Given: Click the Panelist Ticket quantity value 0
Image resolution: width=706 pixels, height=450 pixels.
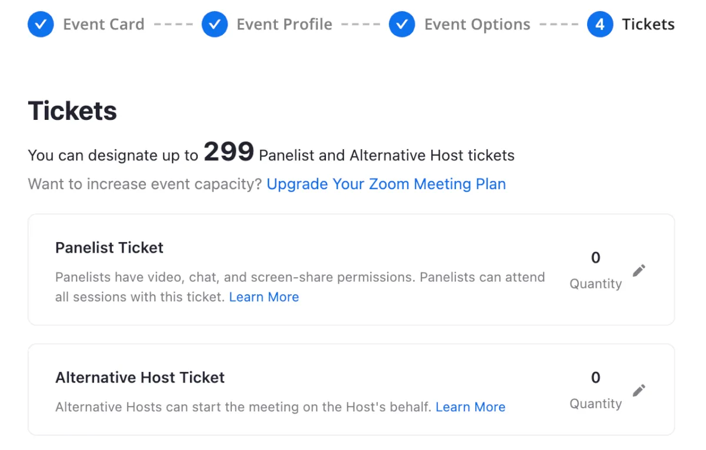Looking at the screenshot, I should 595,258.
